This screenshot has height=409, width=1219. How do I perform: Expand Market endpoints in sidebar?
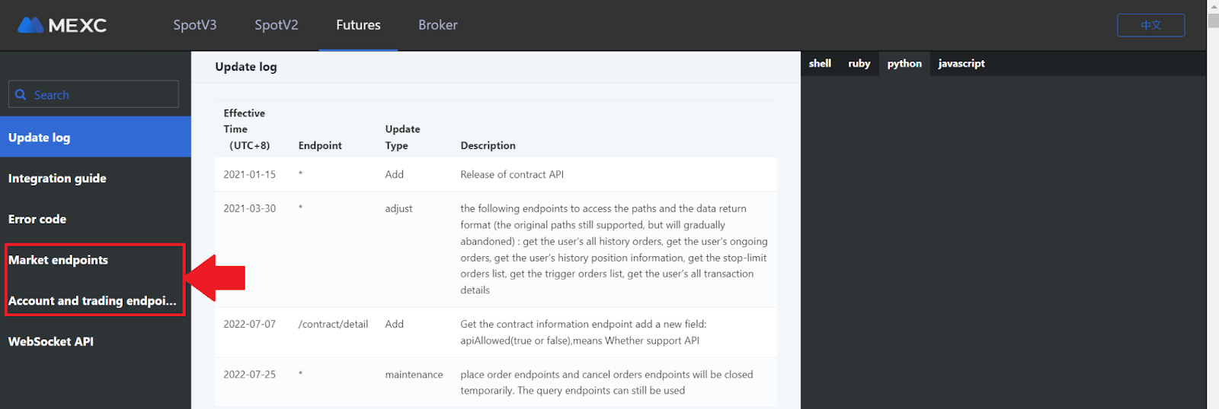[95, 260]
